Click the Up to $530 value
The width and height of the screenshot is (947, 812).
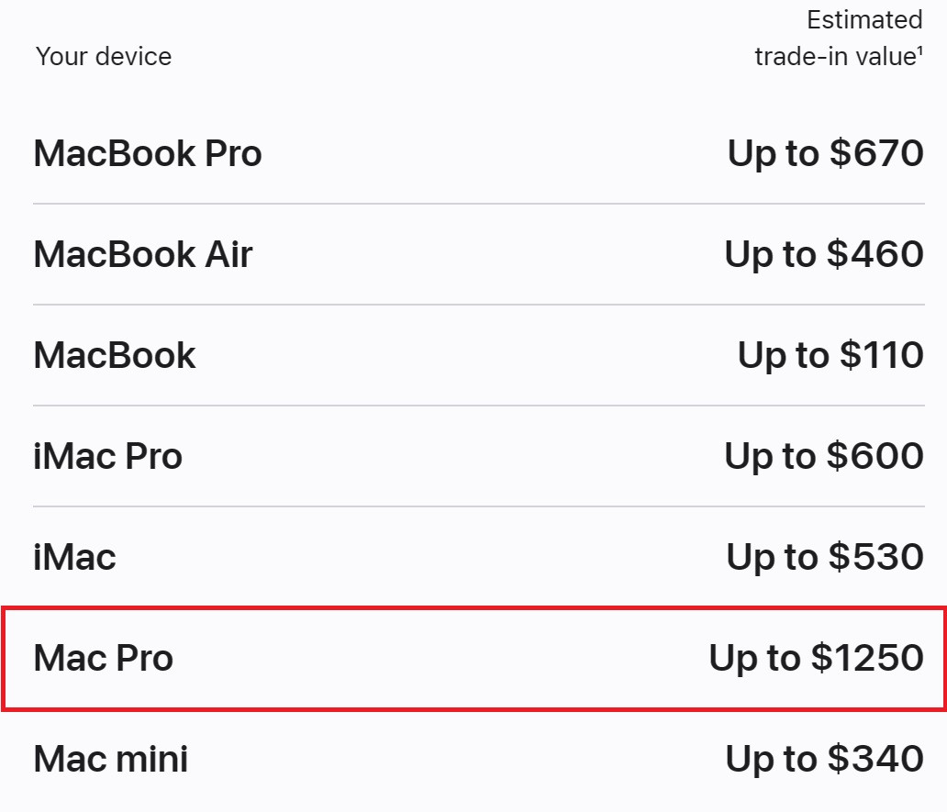(825, 557)
